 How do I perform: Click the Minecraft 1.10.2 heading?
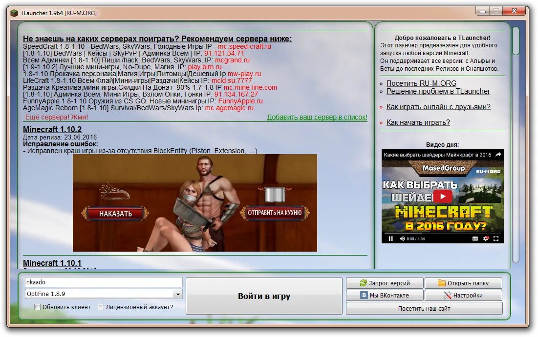coord(52,129)
